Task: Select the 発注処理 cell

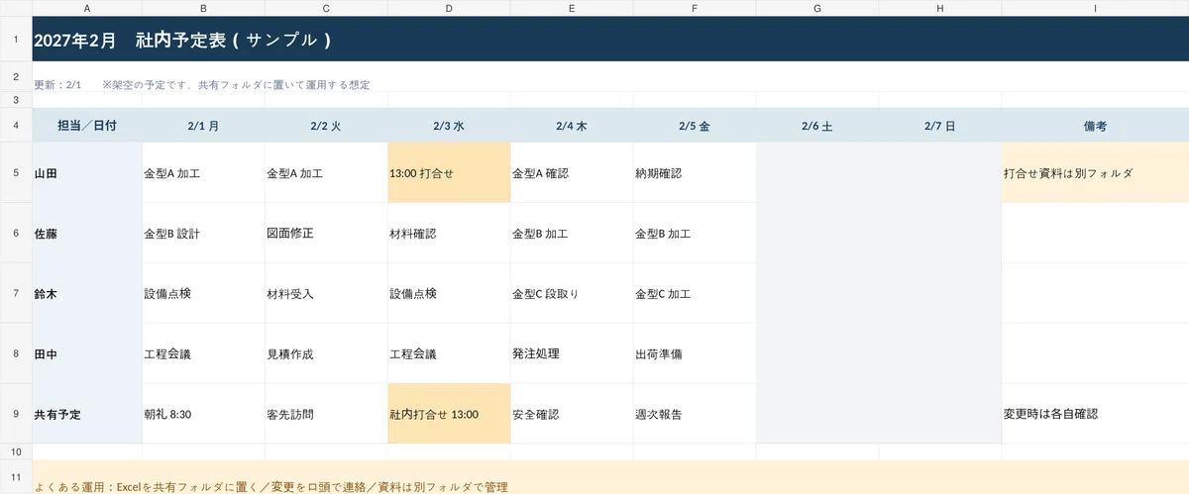Action: tap(573, 353)
